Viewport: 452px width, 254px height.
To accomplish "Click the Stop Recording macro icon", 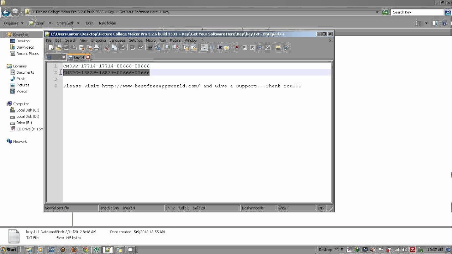I will (244, 48).
